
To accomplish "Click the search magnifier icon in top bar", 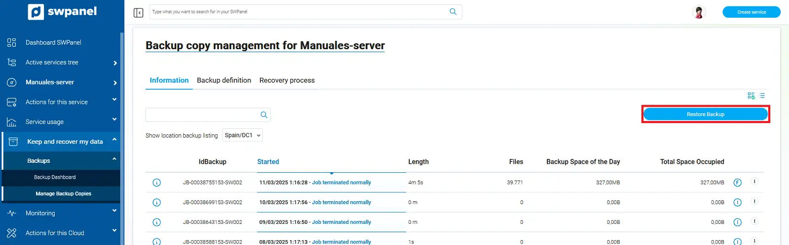I will [x=453, y=12].
